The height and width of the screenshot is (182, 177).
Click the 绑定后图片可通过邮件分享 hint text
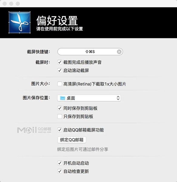click(82, 149)
